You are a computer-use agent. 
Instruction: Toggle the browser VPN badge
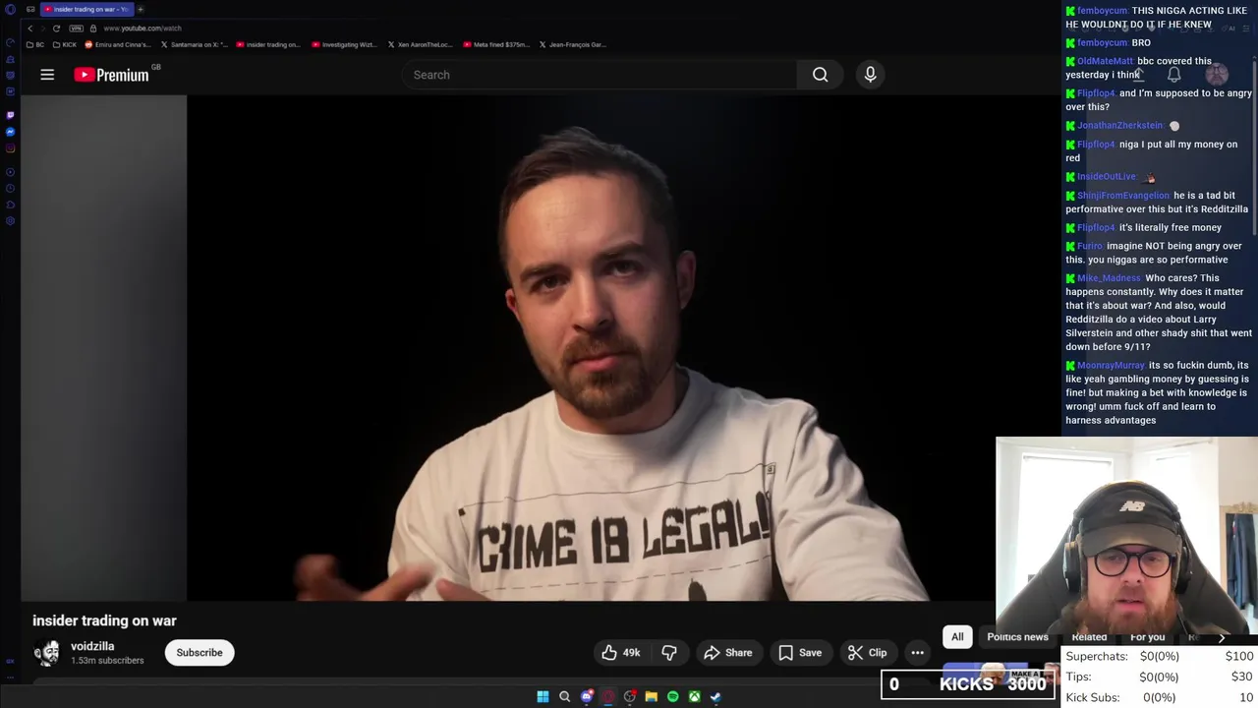point(77,29)
